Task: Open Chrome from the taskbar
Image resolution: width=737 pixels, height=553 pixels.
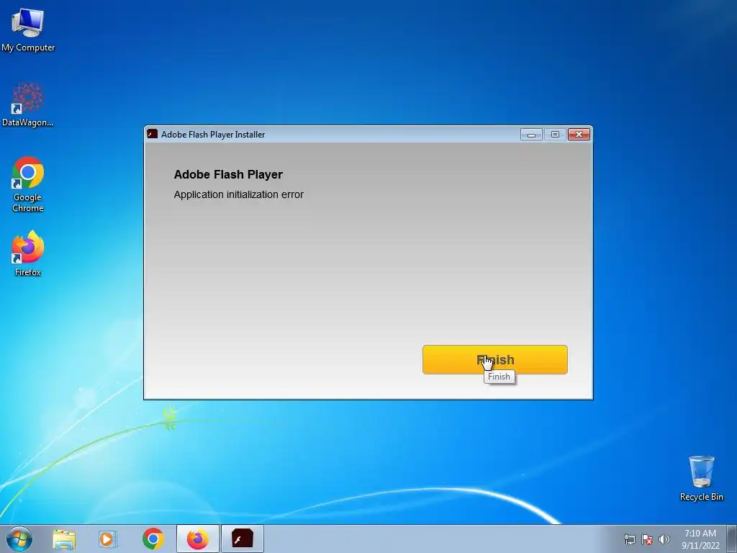Action: coord(153,539)
